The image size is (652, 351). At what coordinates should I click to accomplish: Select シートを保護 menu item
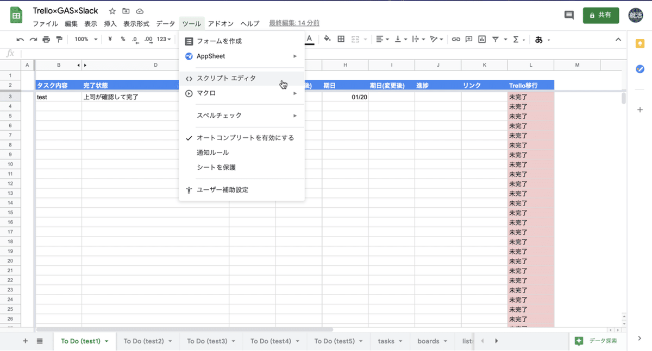(242, 168)
